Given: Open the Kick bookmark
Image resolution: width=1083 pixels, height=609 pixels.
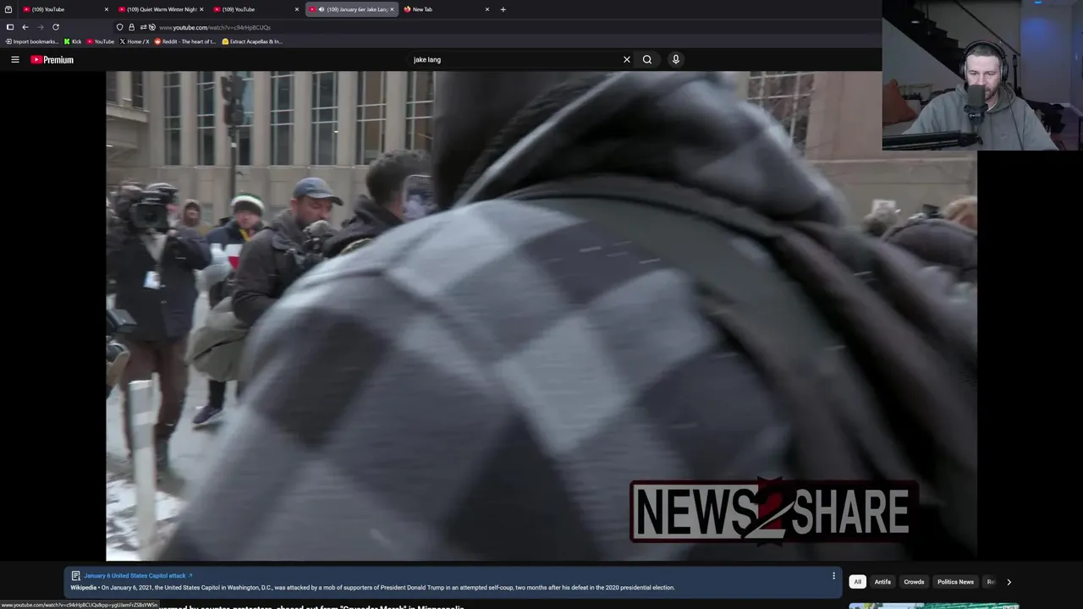Looking at the screenshot, I should pyautogui.click(x=73, y=41).
